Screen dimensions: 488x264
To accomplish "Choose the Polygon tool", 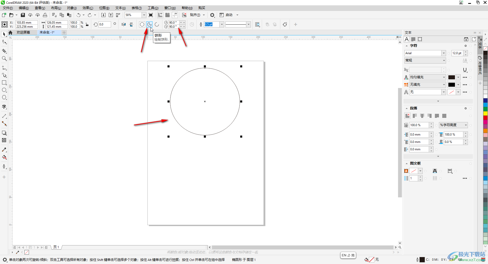I will coord(4,97).
